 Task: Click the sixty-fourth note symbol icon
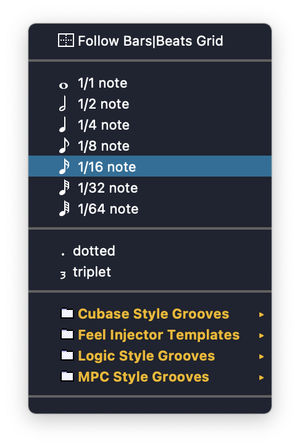pos(64,209)
